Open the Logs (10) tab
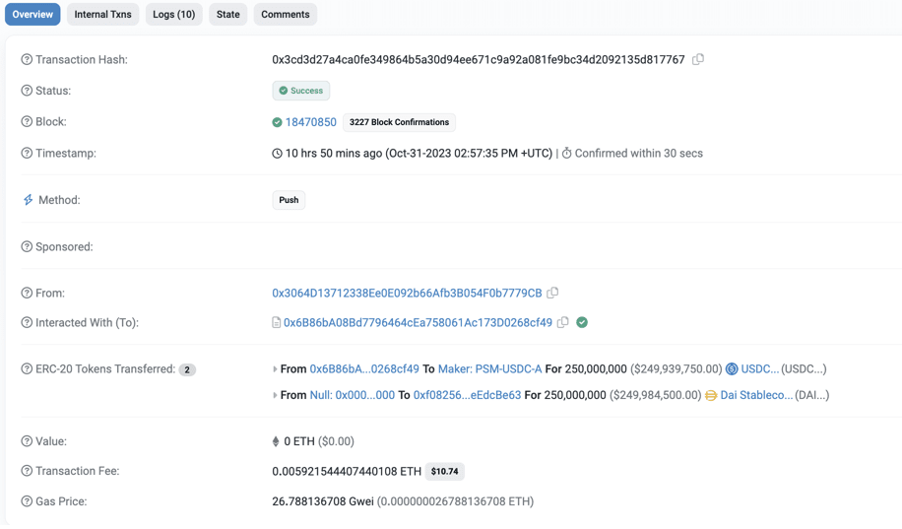 click(x=173, y=15)
